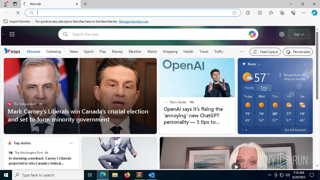The image size is (320, 180).
Task: Open the Shopping tab
Action: pos(170,51)
